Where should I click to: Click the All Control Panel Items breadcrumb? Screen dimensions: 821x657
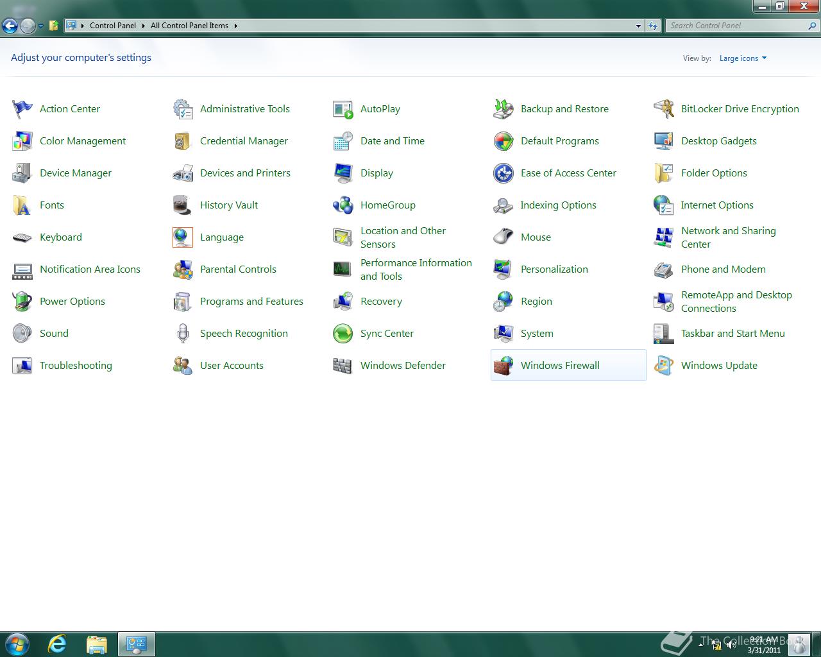[x=189, y=26]
